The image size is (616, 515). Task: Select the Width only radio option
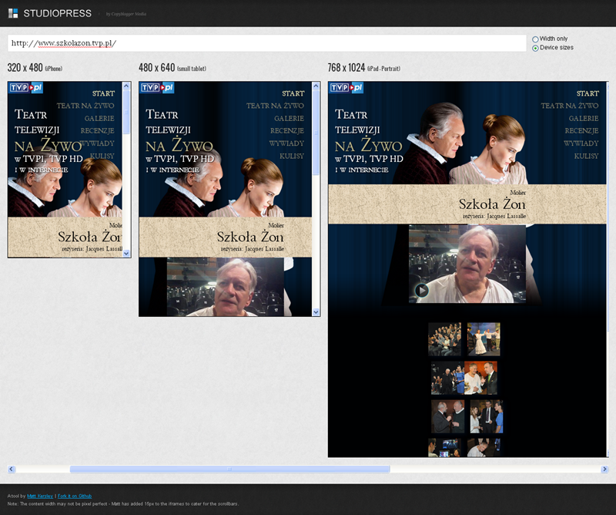(x=535, y=39)
